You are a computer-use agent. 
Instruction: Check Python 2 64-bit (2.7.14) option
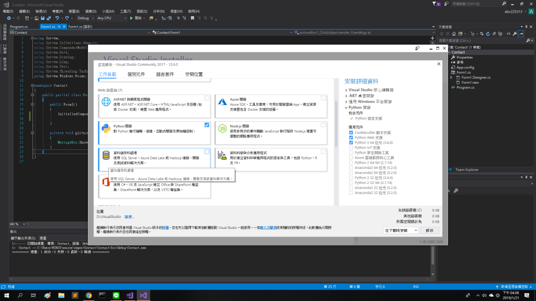pos(351,163)
